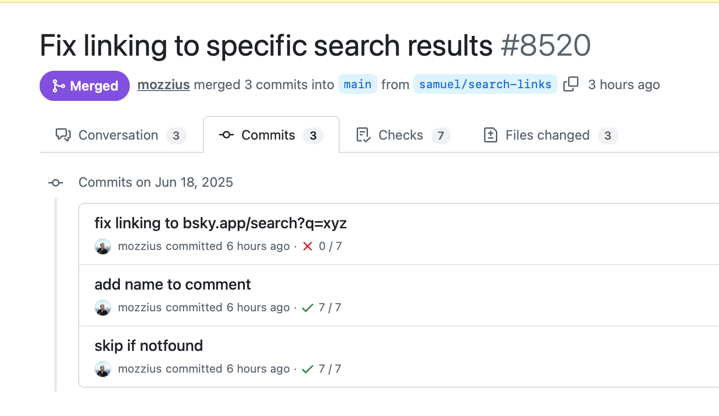Click the samuel/search-links branch label
Screen dimensions: 719x416
tap(485, 84)
